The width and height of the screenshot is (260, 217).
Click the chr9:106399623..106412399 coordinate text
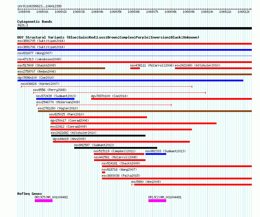coord(39,6)
